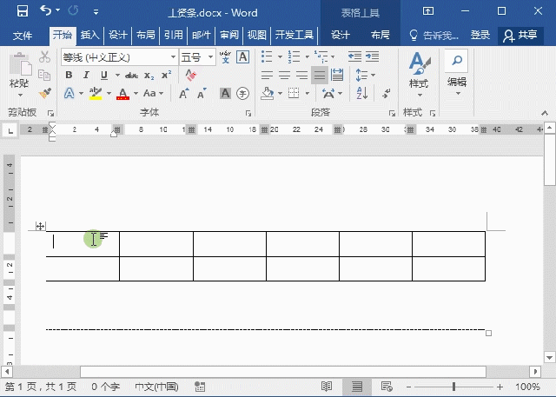Click the 登录 sign-in link
The image size is (556, 397).
tap(480, 35)
